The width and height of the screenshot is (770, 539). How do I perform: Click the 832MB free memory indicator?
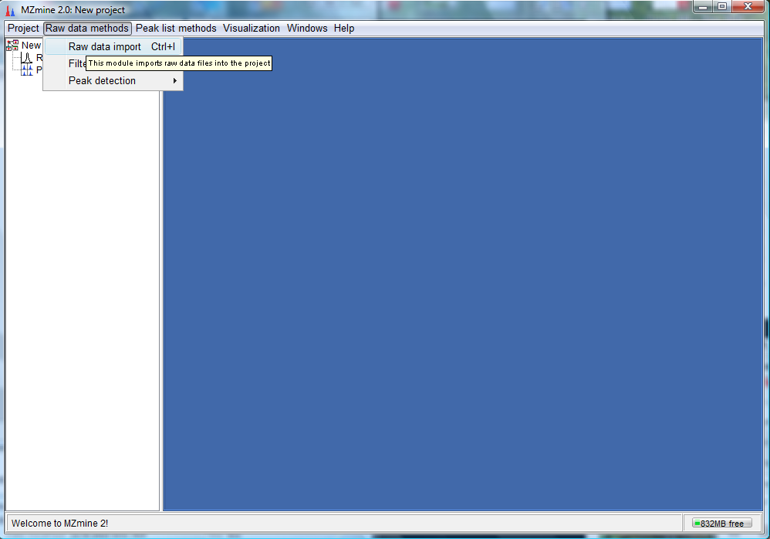click(721, 524)
